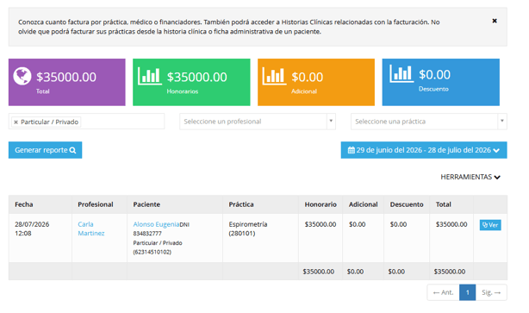The image size is (529, 313).
Task: Dismiss the info banner with the X icon
Action: pos(495,21)
